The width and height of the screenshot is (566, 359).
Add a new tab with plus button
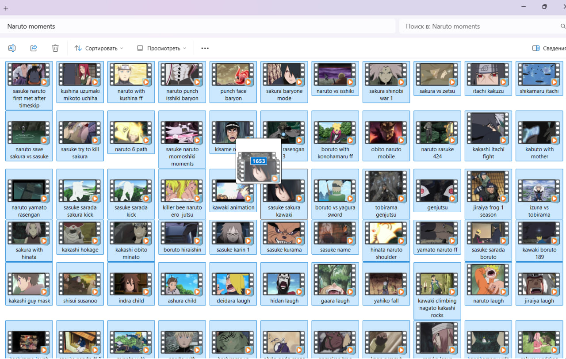(6, 8)
